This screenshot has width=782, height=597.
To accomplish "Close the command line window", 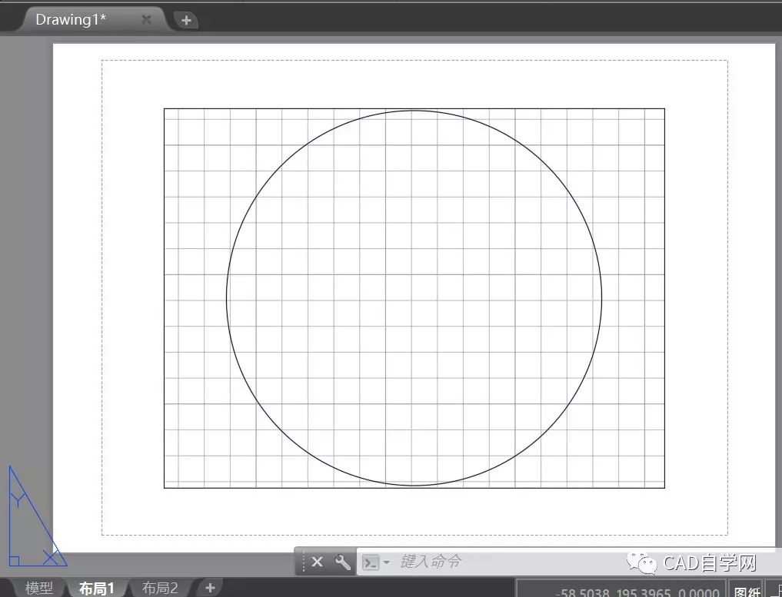I will pos(317,562).
